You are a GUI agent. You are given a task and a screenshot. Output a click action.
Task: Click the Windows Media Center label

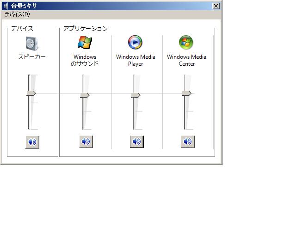click(x=186, y=60)
